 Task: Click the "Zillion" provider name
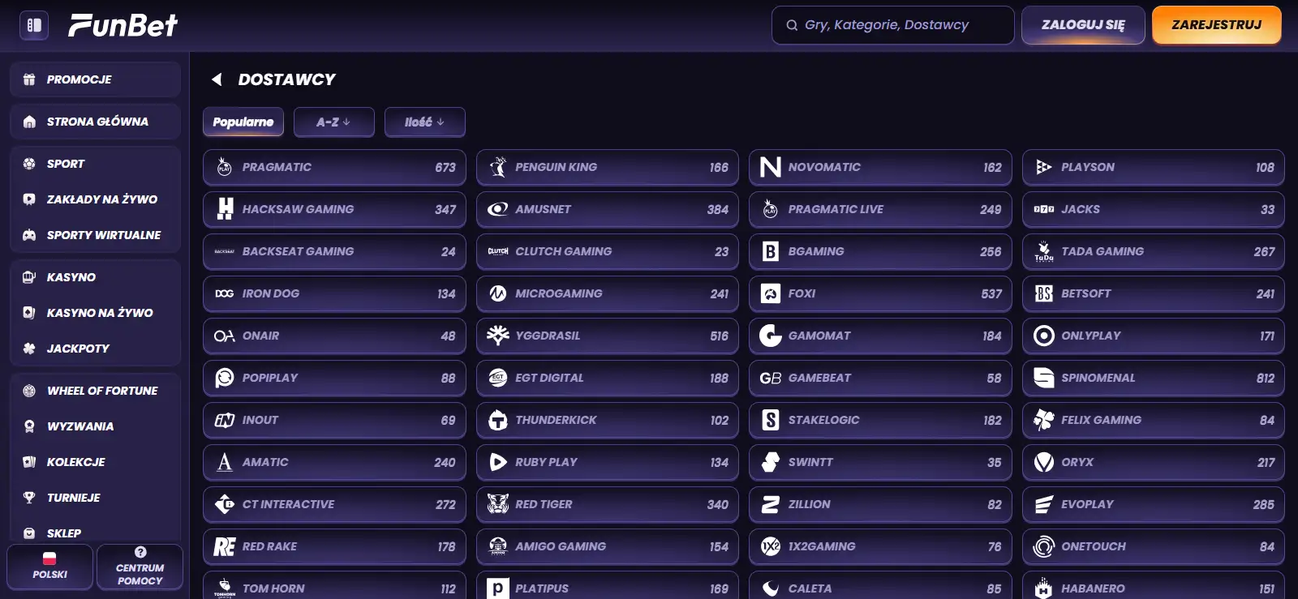(810, 504)
